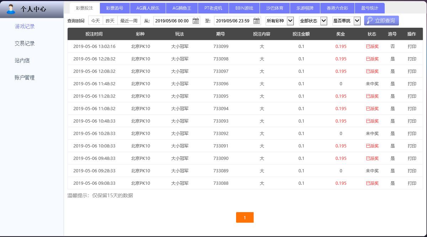
Task: Open the AG真人娱乐 tab
Action: [x=148, y=8]
